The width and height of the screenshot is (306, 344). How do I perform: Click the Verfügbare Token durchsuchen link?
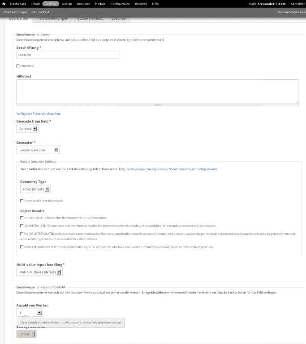click(39, 114)
